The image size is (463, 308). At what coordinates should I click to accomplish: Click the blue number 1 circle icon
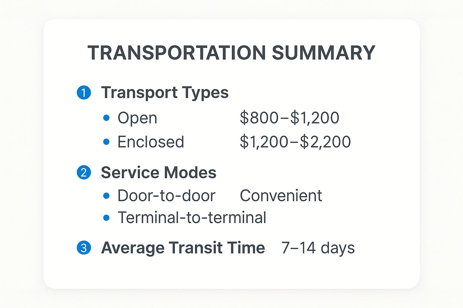click(x=84, y=92)
